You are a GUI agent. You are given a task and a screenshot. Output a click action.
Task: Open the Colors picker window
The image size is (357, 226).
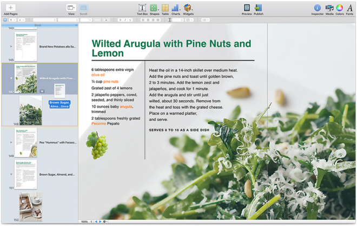(340, 10)
